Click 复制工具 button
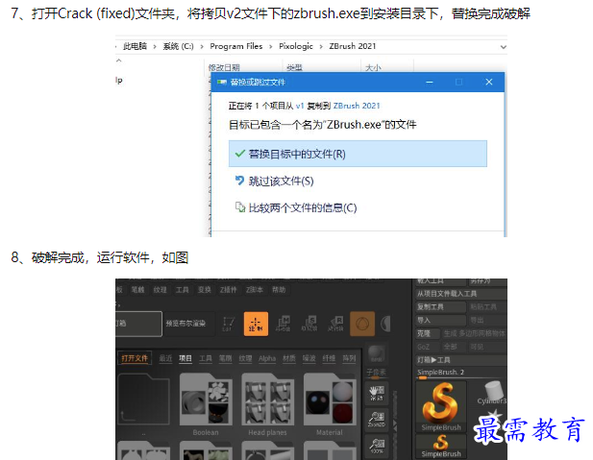Viewport: 593px width, 460px height. coord(440,307)
